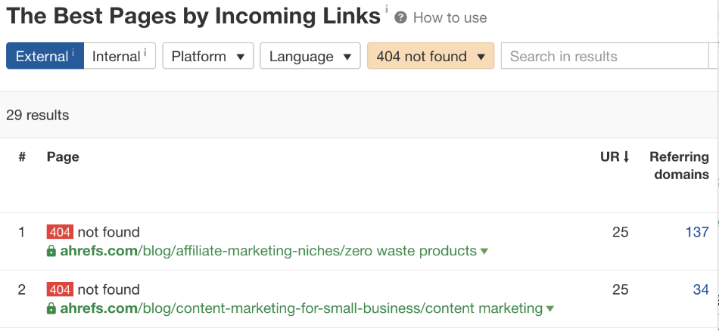
Task: Click the question mark help icon
Action: 401,18
